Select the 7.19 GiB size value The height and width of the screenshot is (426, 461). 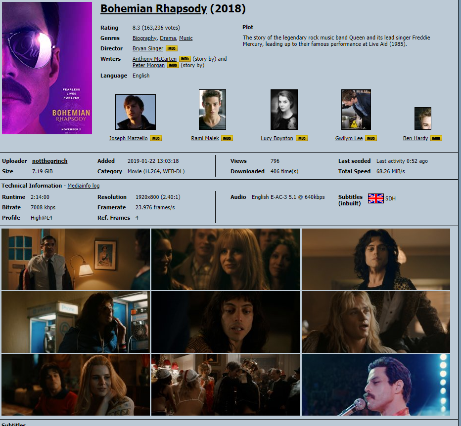pos(43,171)
